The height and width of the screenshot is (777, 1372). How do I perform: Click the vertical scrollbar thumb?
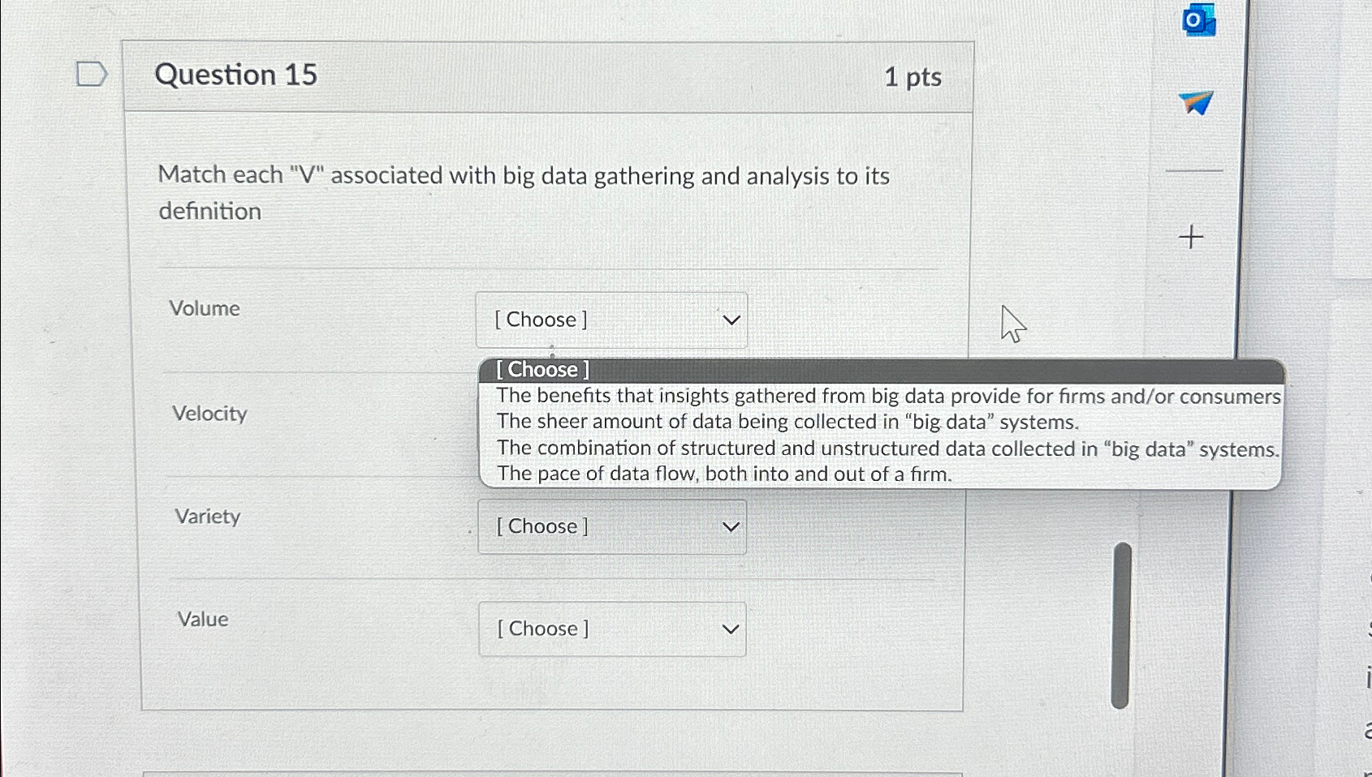[x=1123, y=623]
